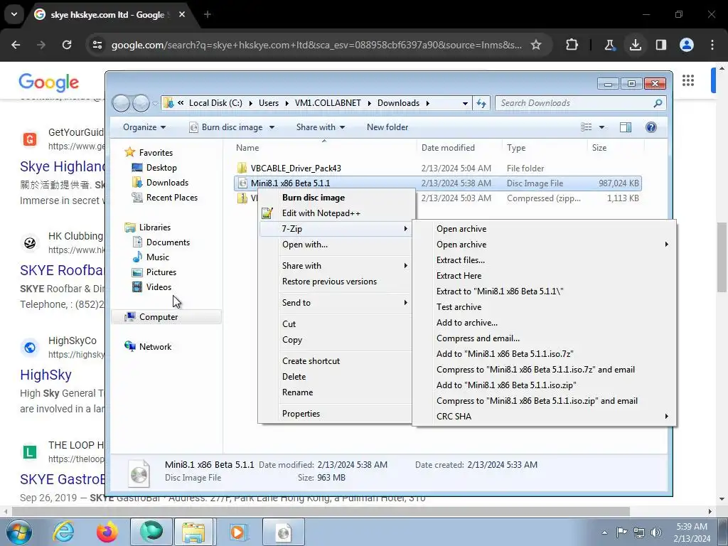
Task: Click Restore previous versions
Action: [x=329, y=282]
